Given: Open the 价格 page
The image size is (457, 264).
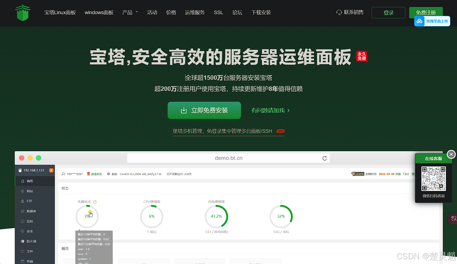Looking at the screenshot, I should pyautogui.click(x=171, y=13).
